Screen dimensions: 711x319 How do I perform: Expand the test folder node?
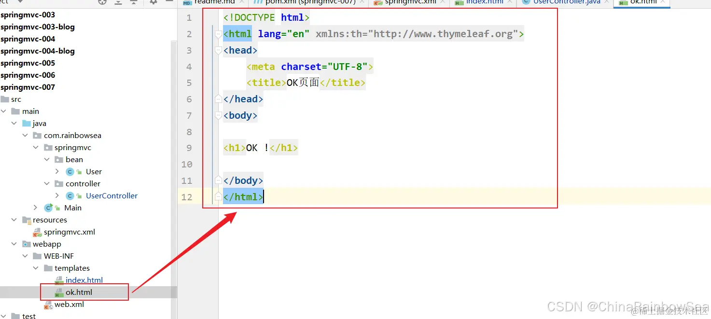(4, 316)
